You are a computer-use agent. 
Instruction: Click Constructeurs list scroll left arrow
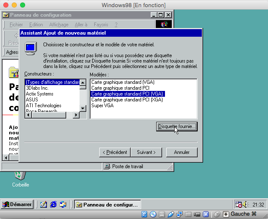(28, 115)
